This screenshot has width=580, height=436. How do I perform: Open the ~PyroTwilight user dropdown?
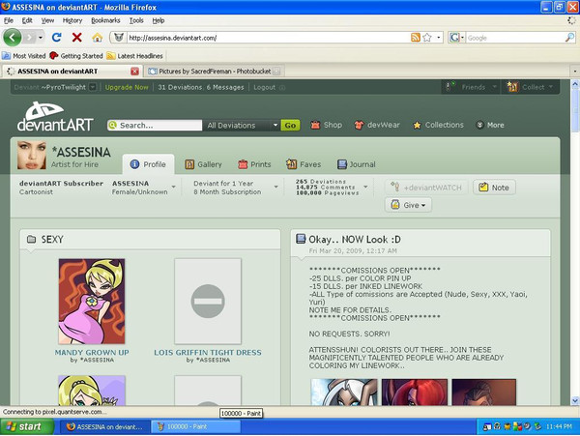tap(93, 87)
